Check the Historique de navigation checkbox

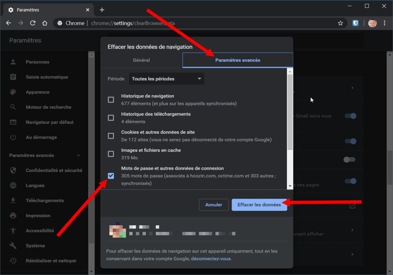(x=111, y=100)
